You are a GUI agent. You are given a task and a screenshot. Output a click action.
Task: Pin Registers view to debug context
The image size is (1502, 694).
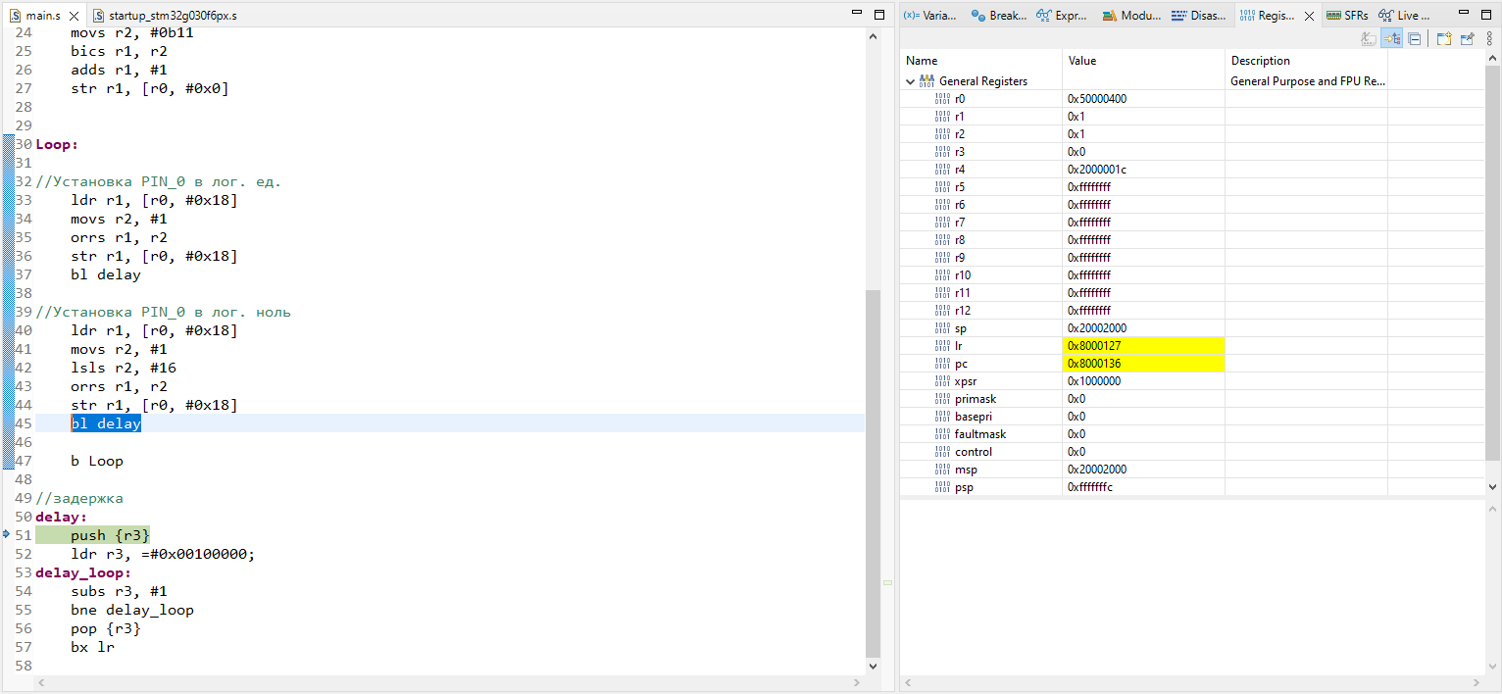pos(1467,38)
